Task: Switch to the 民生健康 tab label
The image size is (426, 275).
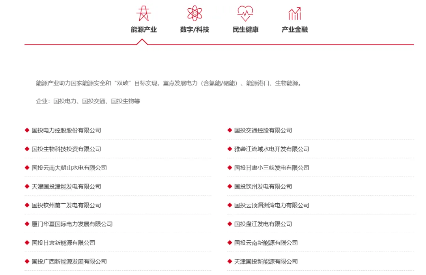Action: (x=246, y=29)
